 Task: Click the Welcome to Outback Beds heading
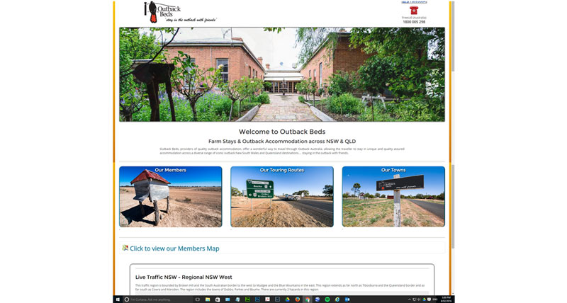pos(281,132)
